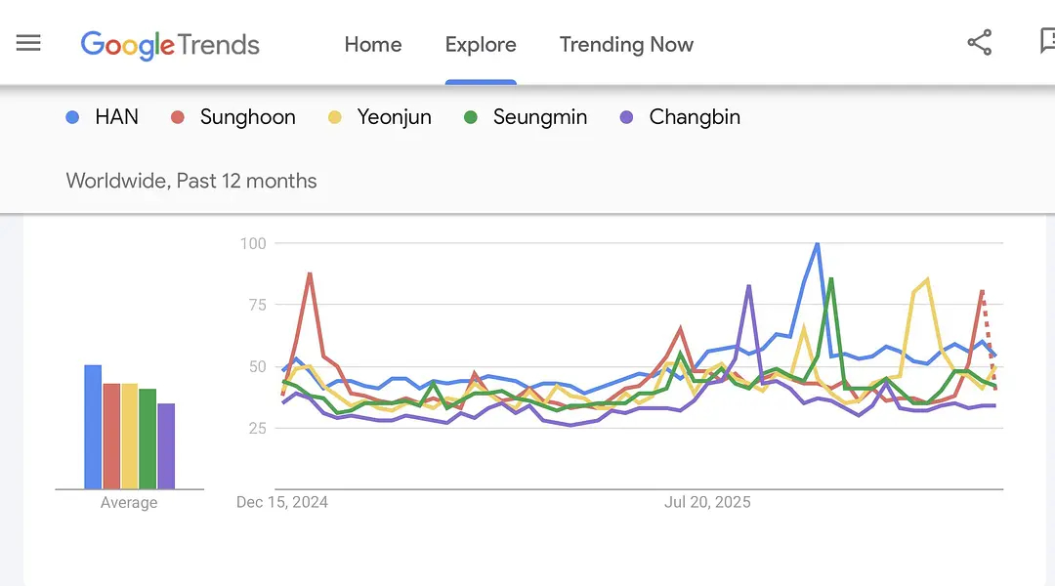Click the purple Changbin legend dot
1055x586 pixels.
[627, 117]
